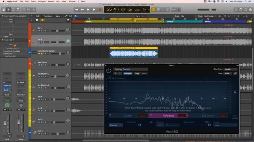Open the Side Chain Audio 1 dropdown
This screenshot has height=142, width=254.
point(230,69)
